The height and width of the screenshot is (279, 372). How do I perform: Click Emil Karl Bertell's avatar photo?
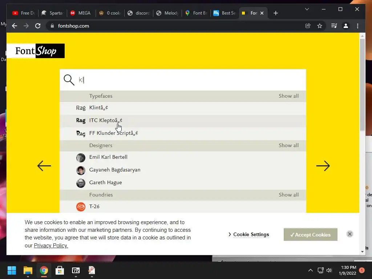[81, 158]
